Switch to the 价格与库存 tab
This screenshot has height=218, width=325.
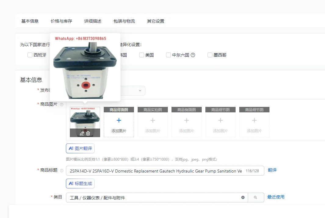point(61,21)
